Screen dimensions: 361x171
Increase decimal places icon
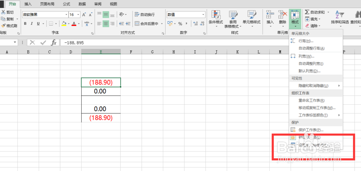195,23
